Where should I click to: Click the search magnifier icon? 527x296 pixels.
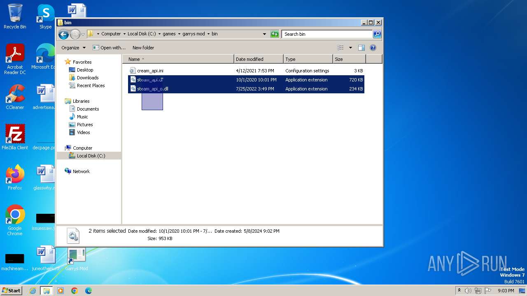(377, 34)
